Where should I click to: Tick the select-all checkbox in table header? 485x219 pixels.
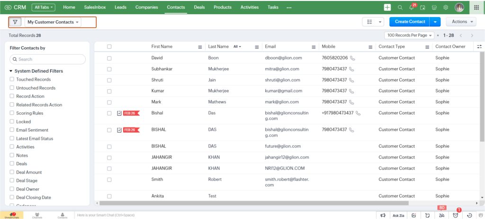click(109, 47)
